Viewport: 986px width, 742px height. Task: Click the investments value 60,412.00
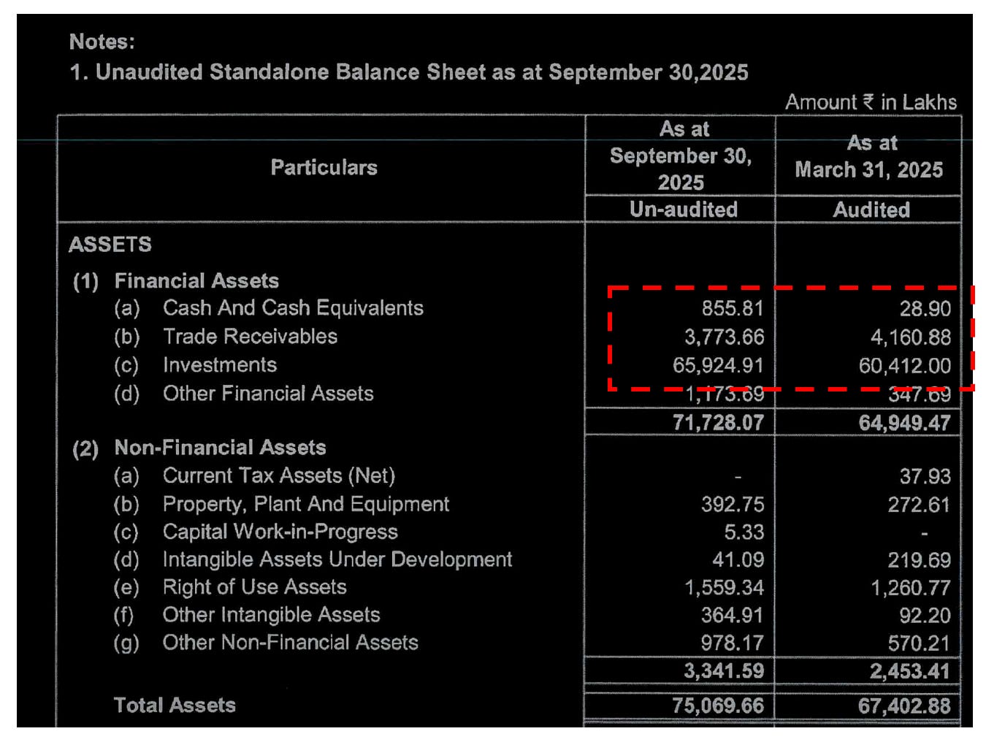[x=905, y=366]
